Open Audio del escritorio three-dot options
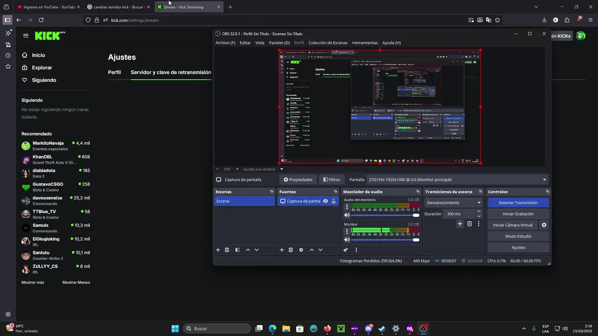Viewport: 598px width, 336px height. click(x=347, y=207)
